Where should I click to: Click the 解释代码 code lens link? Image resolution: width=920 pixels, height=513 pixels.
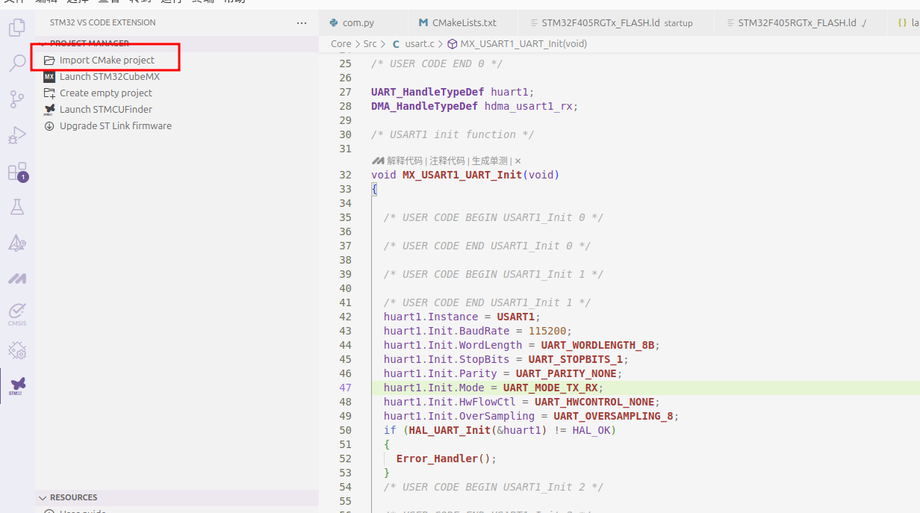tap(404, 161)
